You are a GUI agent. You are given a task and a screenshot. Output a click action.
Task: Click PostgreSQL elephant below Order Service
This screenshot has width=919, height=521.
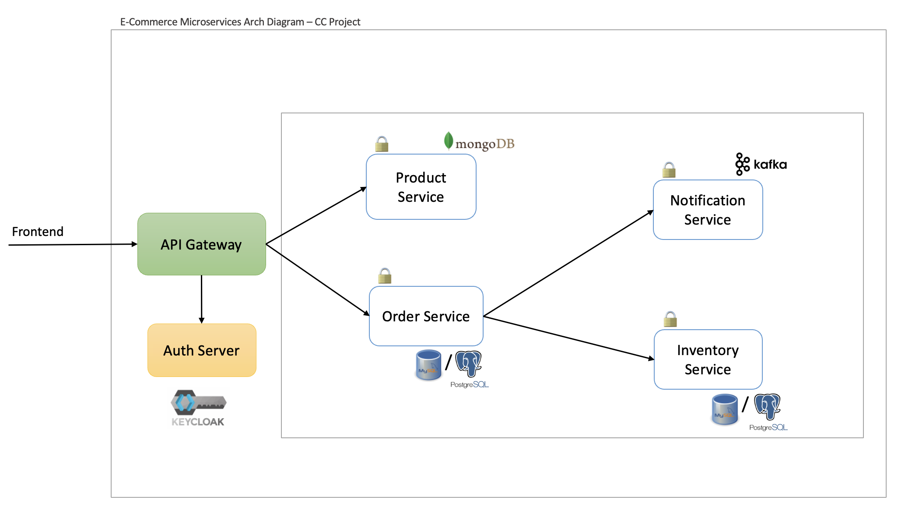click(x=469, y=363)
